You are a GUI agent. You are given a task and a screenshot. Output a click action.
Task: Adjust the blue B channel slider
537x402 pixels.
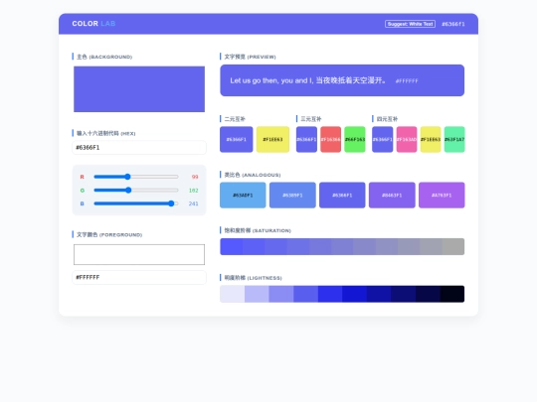point(136,203)
